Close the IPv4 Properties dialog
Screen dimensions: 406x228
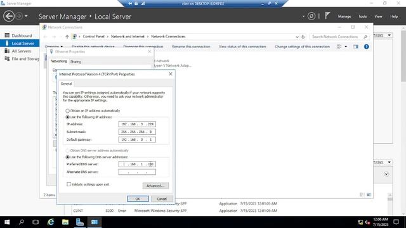[171, 74]
